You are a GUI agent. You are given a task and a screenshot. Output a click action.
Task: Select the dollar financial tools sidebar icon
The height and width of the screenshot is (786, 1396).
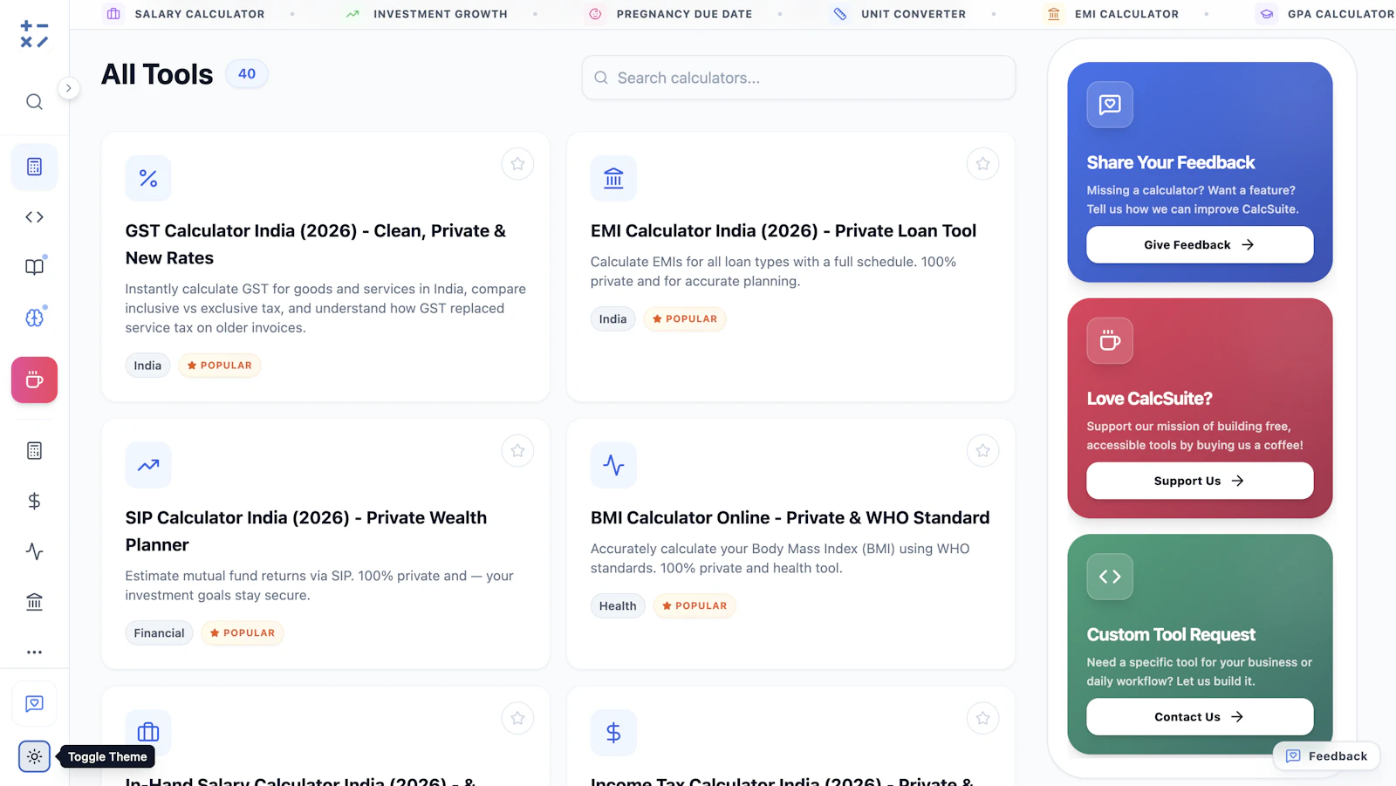click(x=34, y=501)
